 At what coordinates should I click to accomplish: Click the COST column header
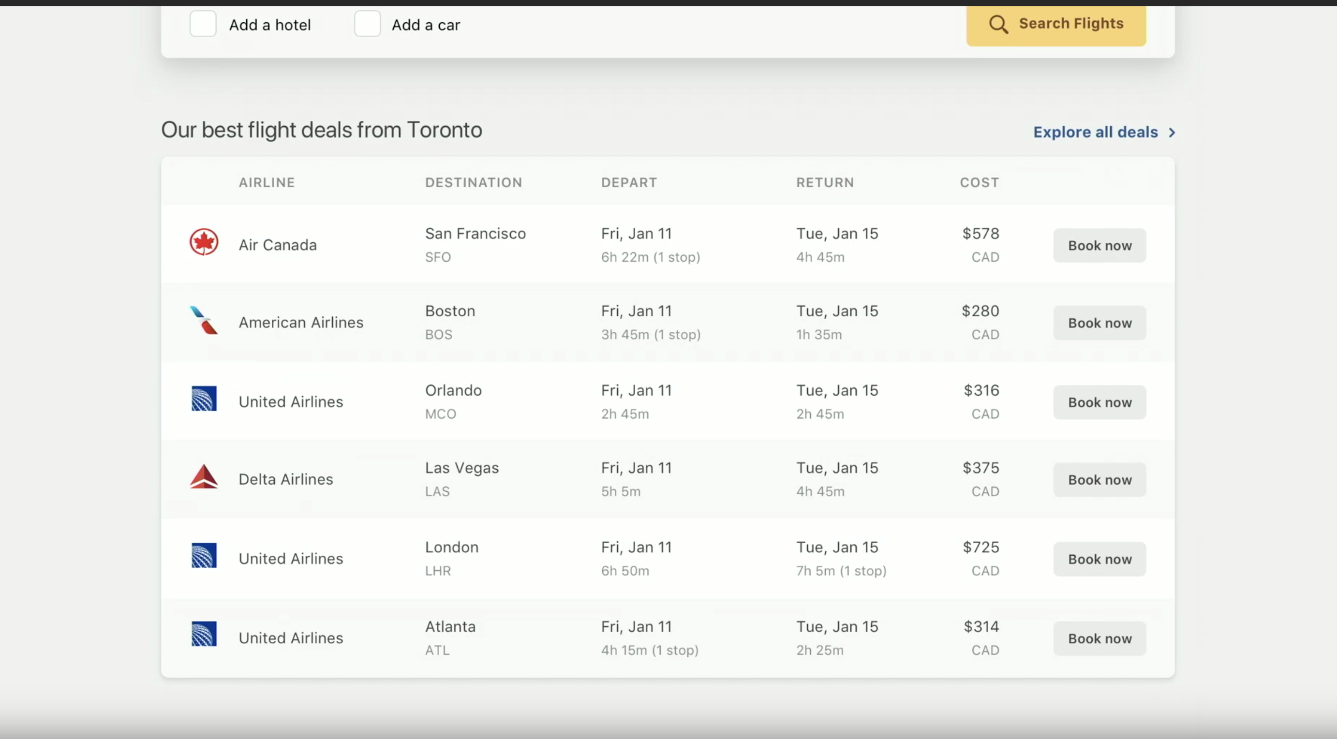(x=979, y=183)
